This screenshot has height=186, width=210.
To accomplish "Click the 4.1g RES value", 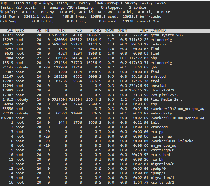I will [x=78, y=35].
